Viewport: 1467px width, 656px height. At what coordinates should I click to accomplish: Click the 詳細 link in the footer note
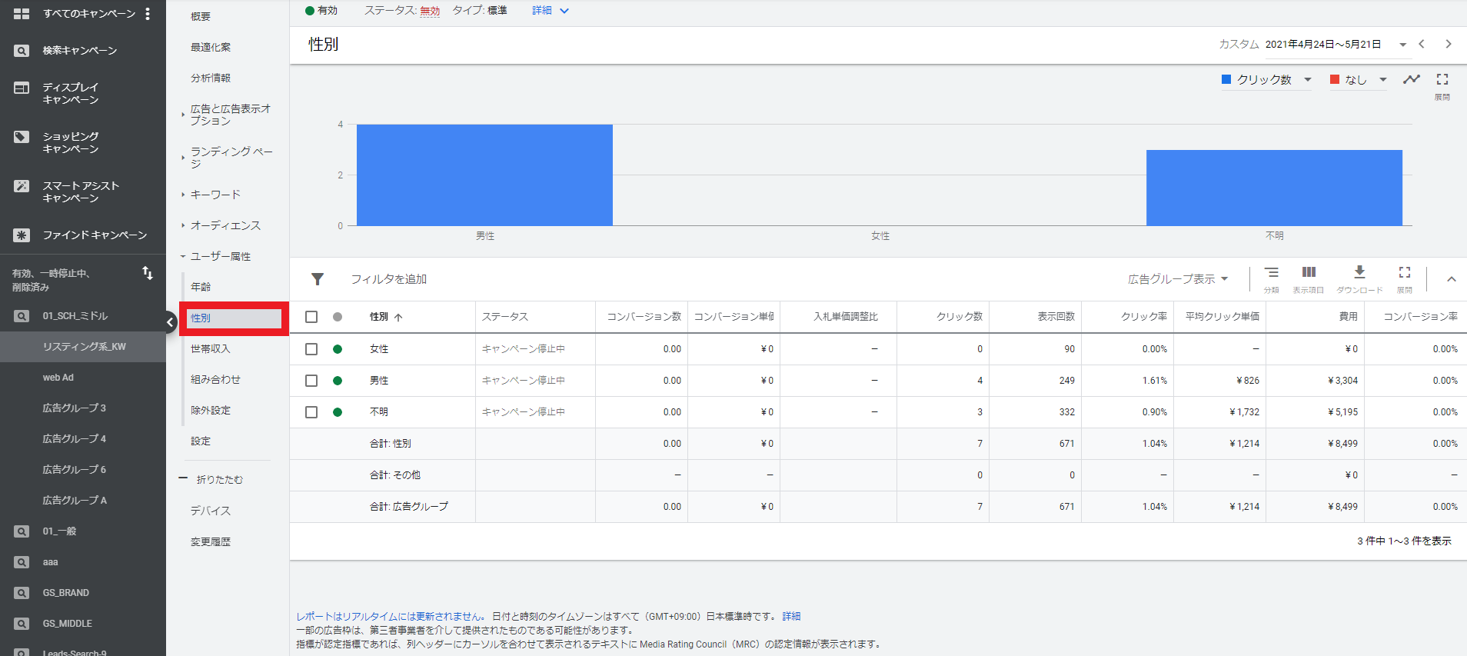(792, 617)
